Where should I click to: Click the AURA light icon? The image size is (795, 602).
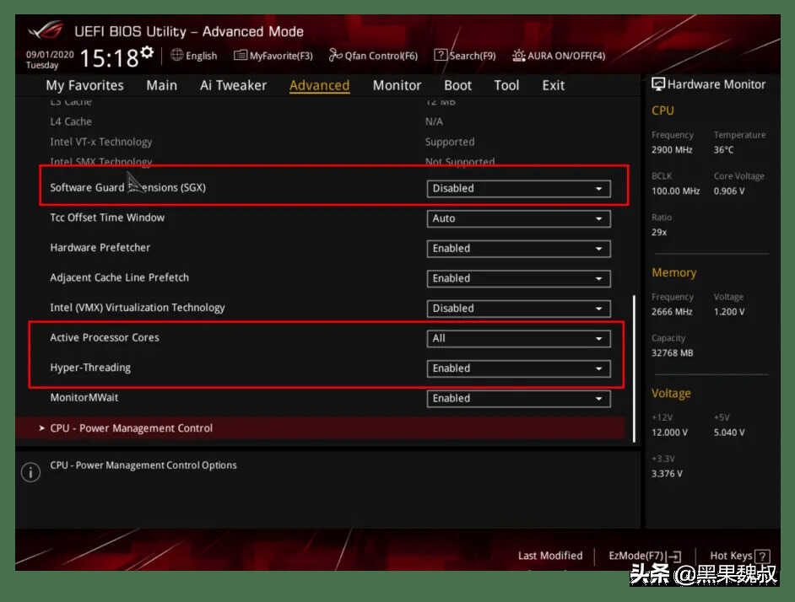click(518, 56)
